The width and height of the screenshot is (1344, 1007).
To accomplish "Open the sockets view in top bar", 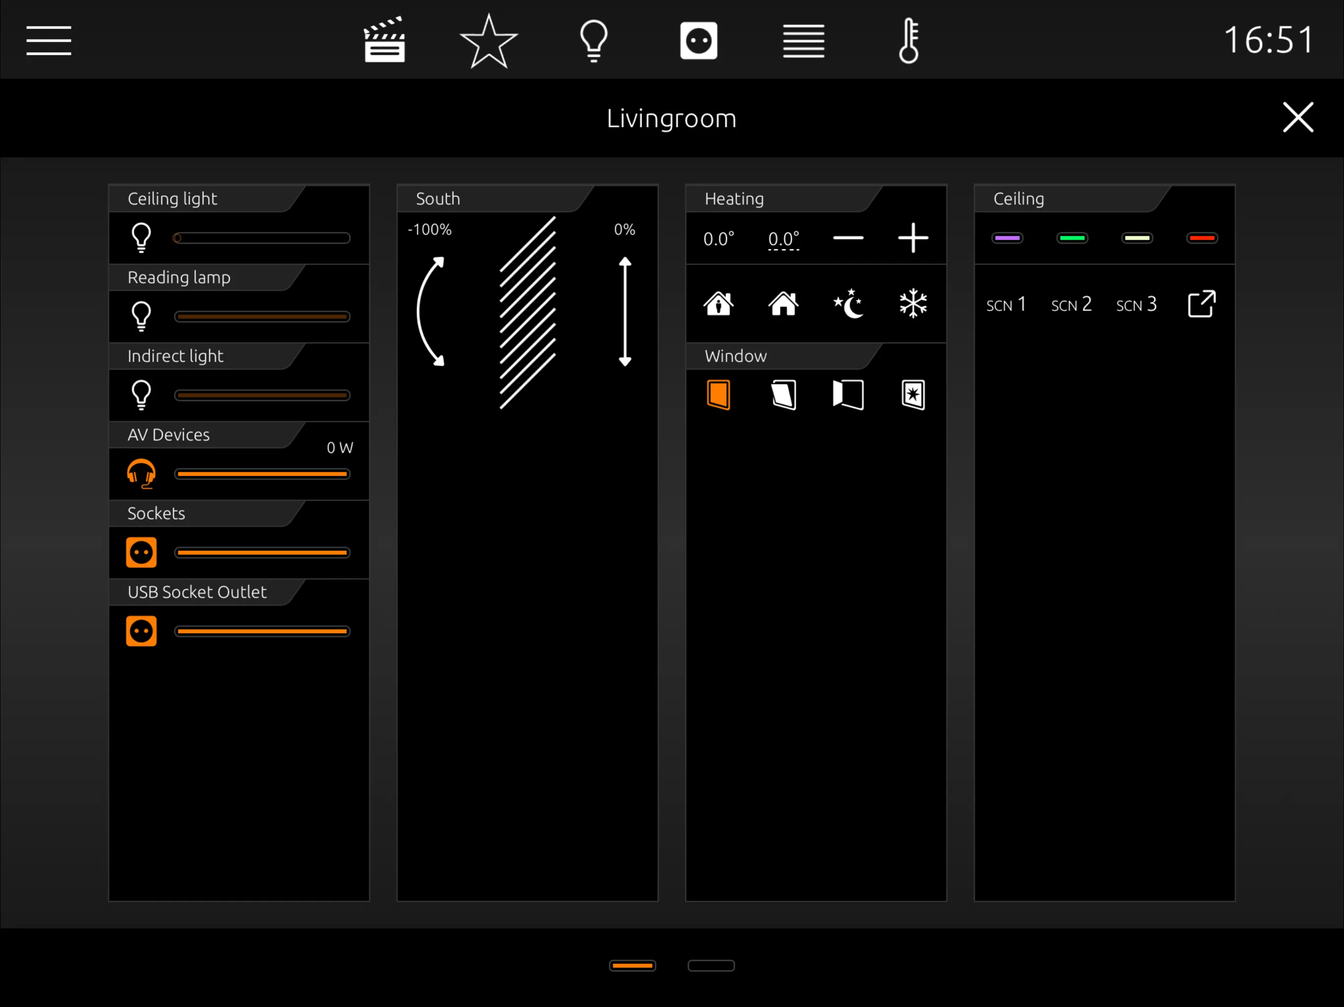I will pyautogui.click(x=699, y=41).
